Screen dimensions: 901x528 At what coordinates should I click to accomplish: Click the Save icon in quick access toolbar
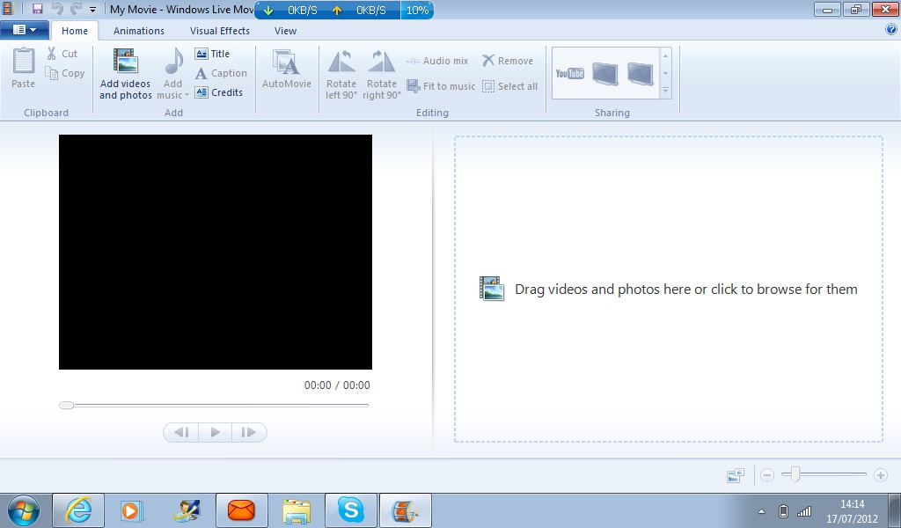click(x=37, y=9)
